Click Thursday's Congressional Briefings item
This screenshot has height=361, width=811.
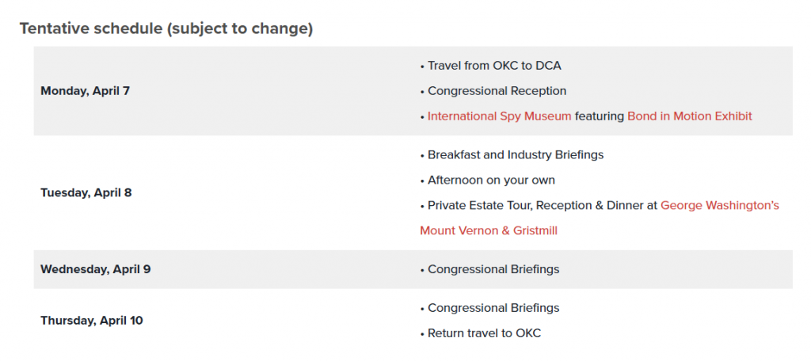[x=493, y=308]
